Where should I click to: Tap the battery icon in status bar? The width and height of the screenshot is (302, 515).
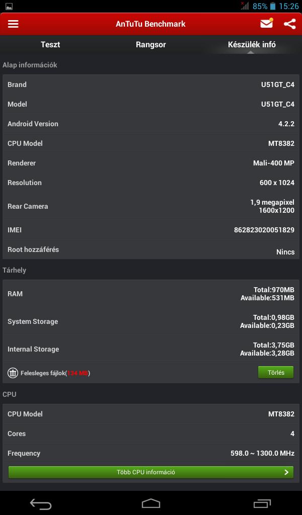273,6
